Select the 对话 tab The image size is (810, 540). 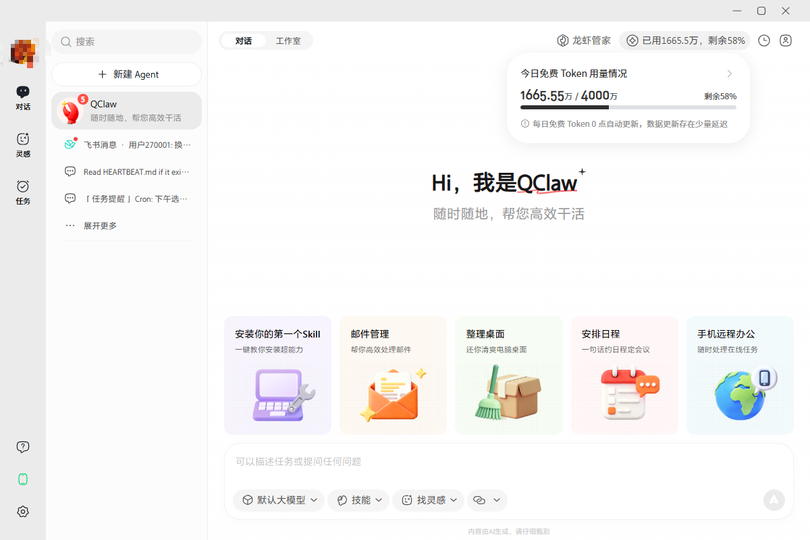pyautogui.click(x=243, y=40)
